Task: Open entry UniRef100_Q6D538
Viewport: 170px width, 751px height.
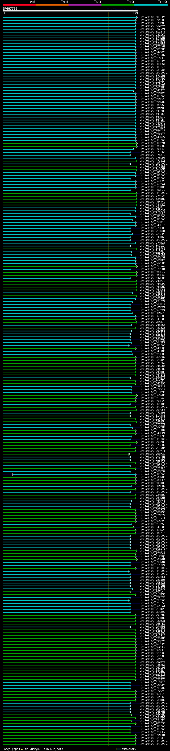Action: (152, 211)
